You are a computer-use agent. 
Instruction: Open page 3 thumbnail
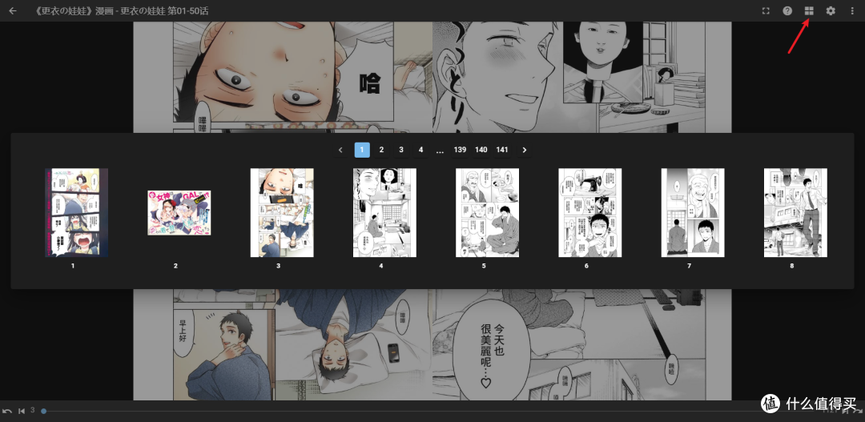point(282,213)
